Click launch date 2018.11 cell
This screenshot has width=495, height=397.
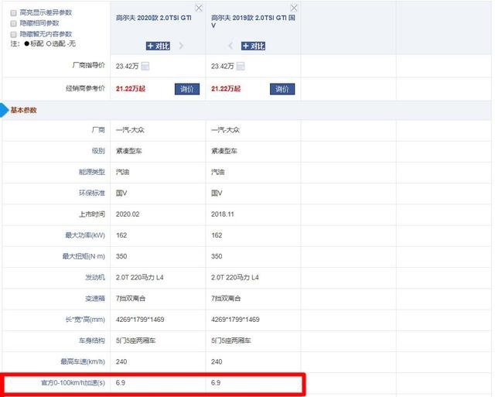point(223,214)
